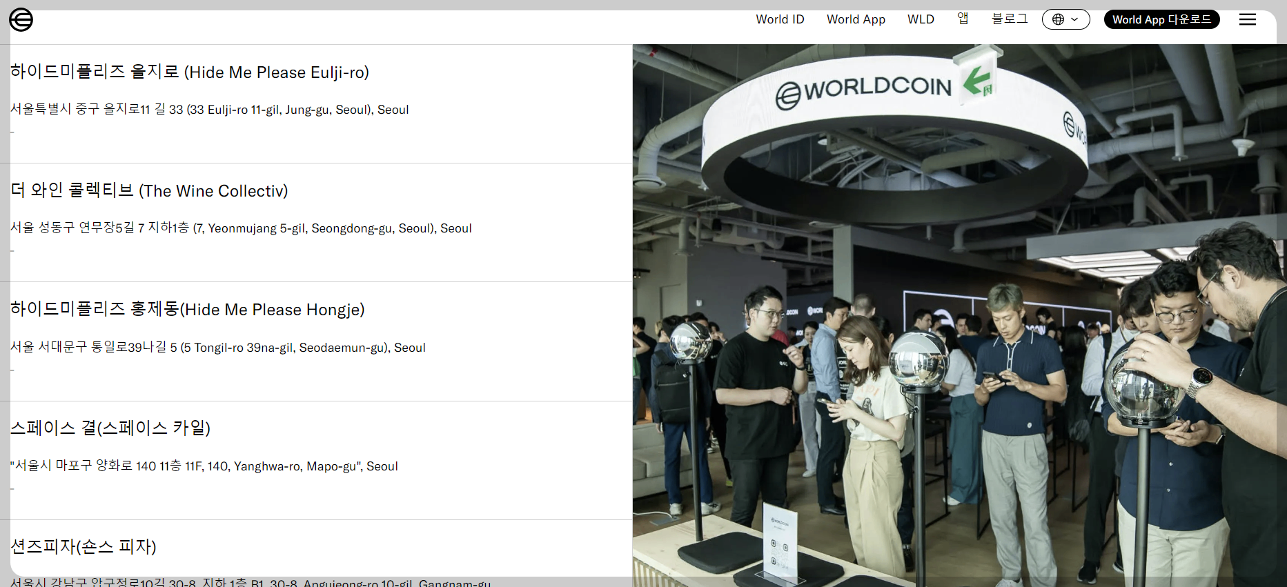Open the 앱 navigation link

click(963, 19)
